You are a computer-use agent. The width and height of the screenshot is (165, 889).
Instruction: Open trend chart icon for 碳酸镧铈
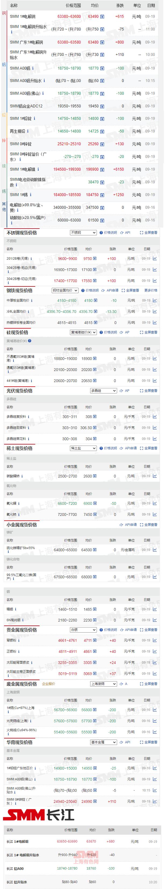click(x=155, y=476)
